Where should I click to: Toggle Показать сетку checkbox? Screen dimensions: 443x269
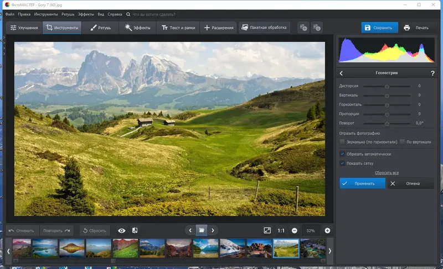(342, 163)
